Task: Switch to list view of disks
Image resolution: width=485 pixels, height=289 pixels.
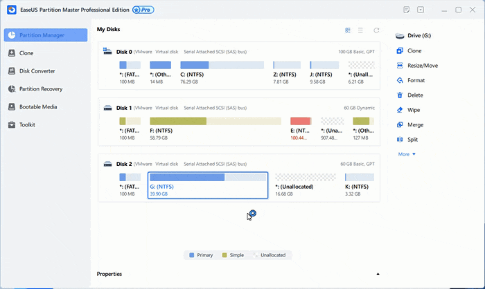Action: [x=361, y=30]
